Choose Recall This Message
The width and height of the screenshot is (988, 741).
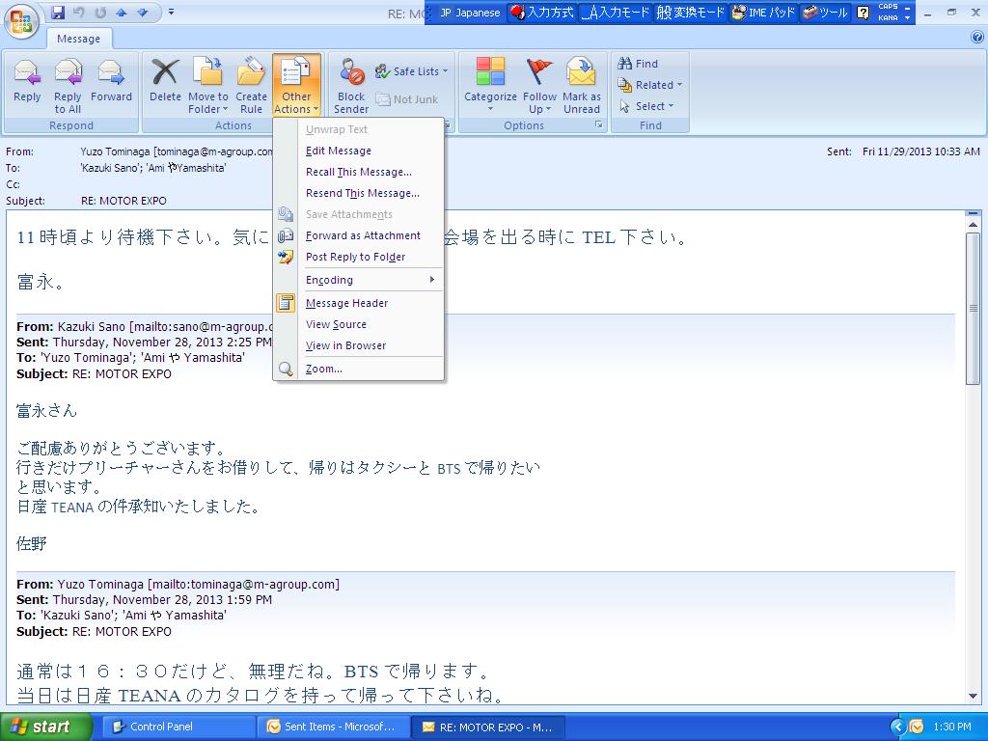point(359,172)
